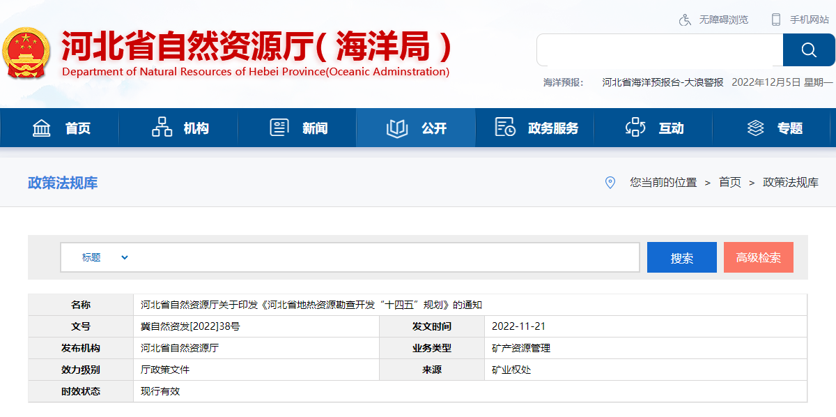The height and width of the screenshot is (417, 836).
Task: Click the magnifier search icon
Action: click(808, 50)
